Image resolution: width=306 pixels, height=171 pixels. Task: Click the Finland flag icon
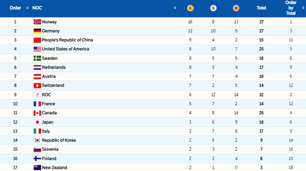point(37,158)
